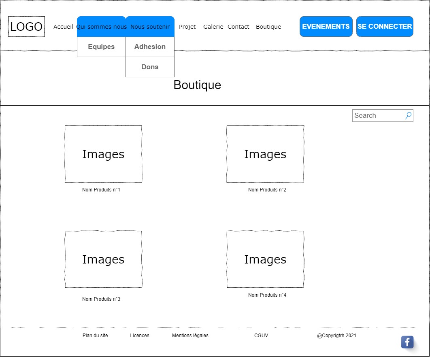Select the Produits n°4 image
Image resolution: width=430 pixels, height=357 pixels.
(x=265, y=259)
